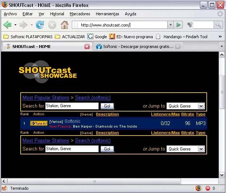
Task: Open the Herramientas menu
Action: pos(107,14)
